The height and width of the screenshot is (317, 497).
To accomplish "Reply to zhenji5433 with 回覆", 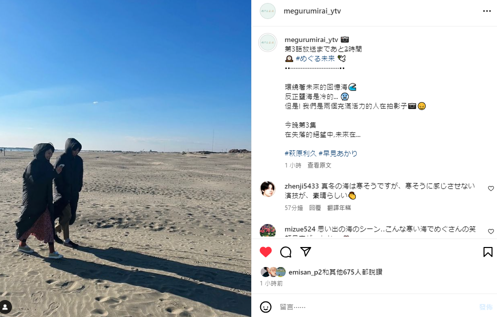I will 315,208.
